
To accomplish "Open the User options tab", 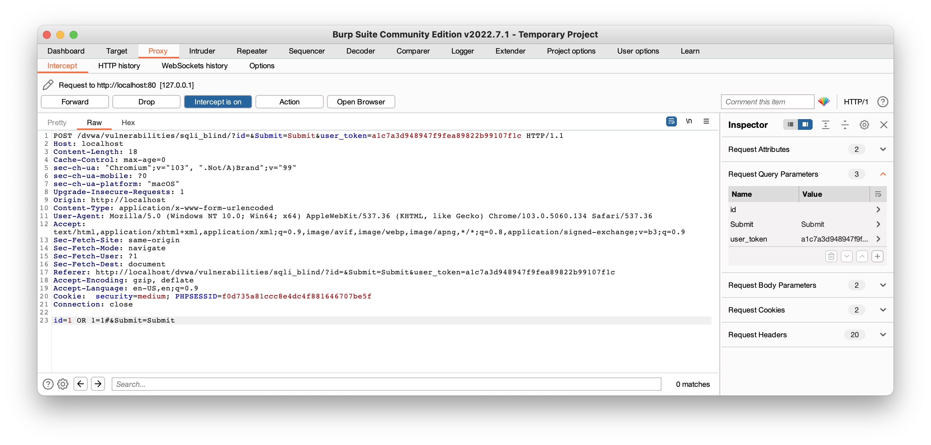I will coord(638,51).
